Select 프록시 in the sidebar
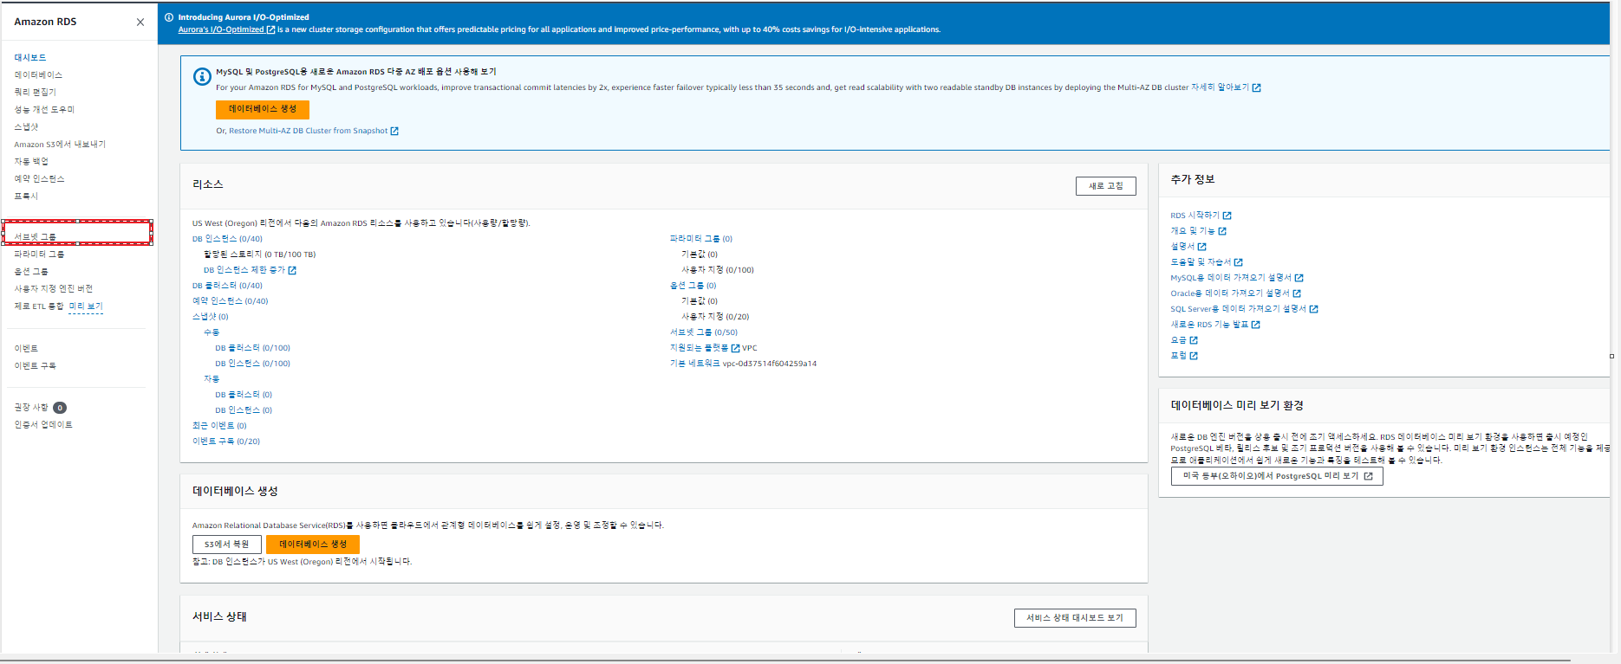 pyautogui.click(x=26, y=196)
